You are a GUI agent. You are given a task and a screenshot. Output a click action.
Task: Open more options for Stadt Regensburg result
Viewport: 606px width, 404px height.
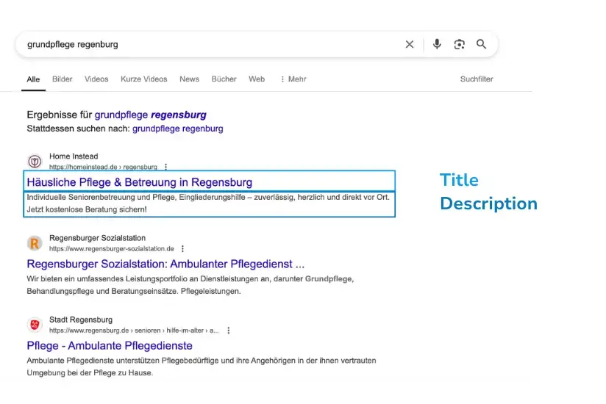point(229,331)
